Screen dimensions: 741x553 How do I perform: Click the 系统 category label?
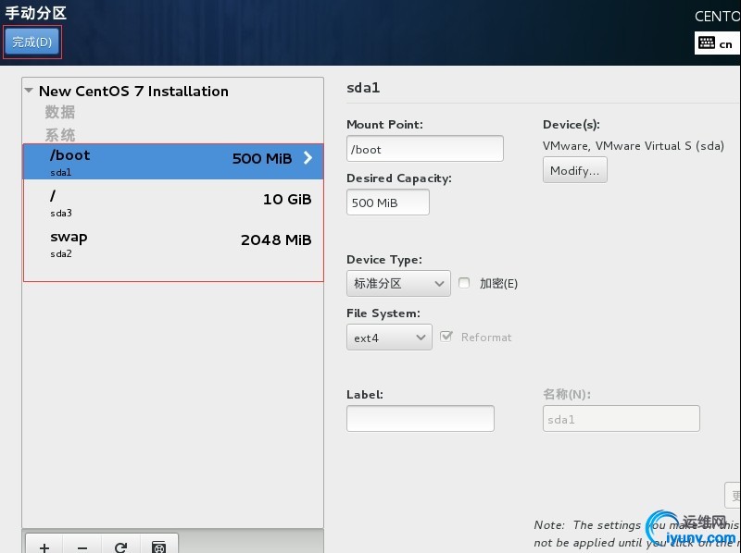click(x=60, y=135)
